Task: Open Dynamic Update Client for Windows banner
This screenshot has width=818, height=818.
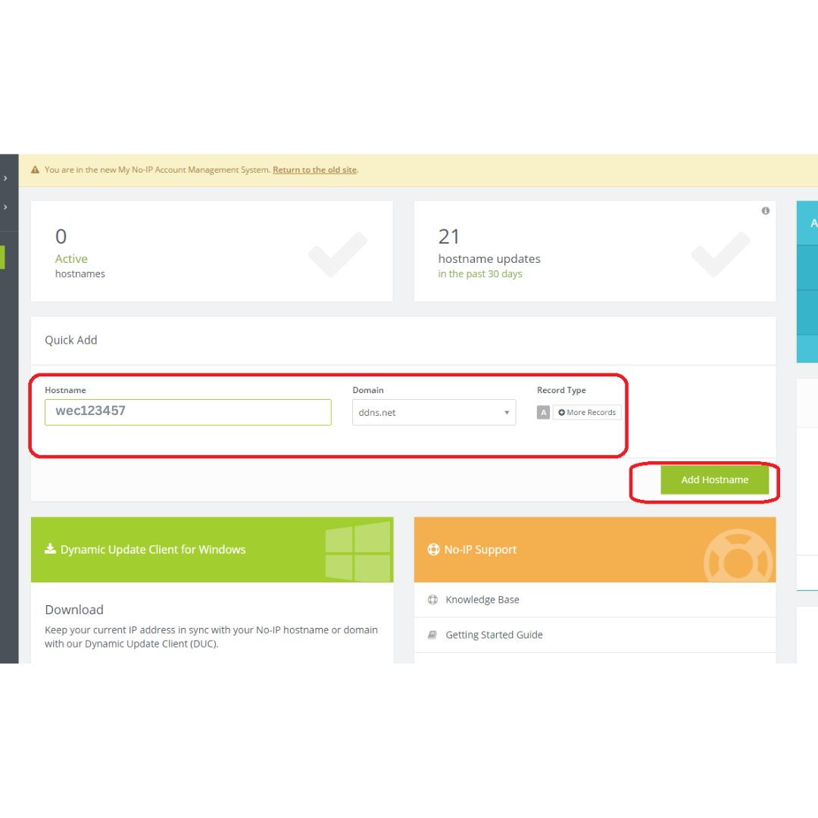Action: coord(212,549)
